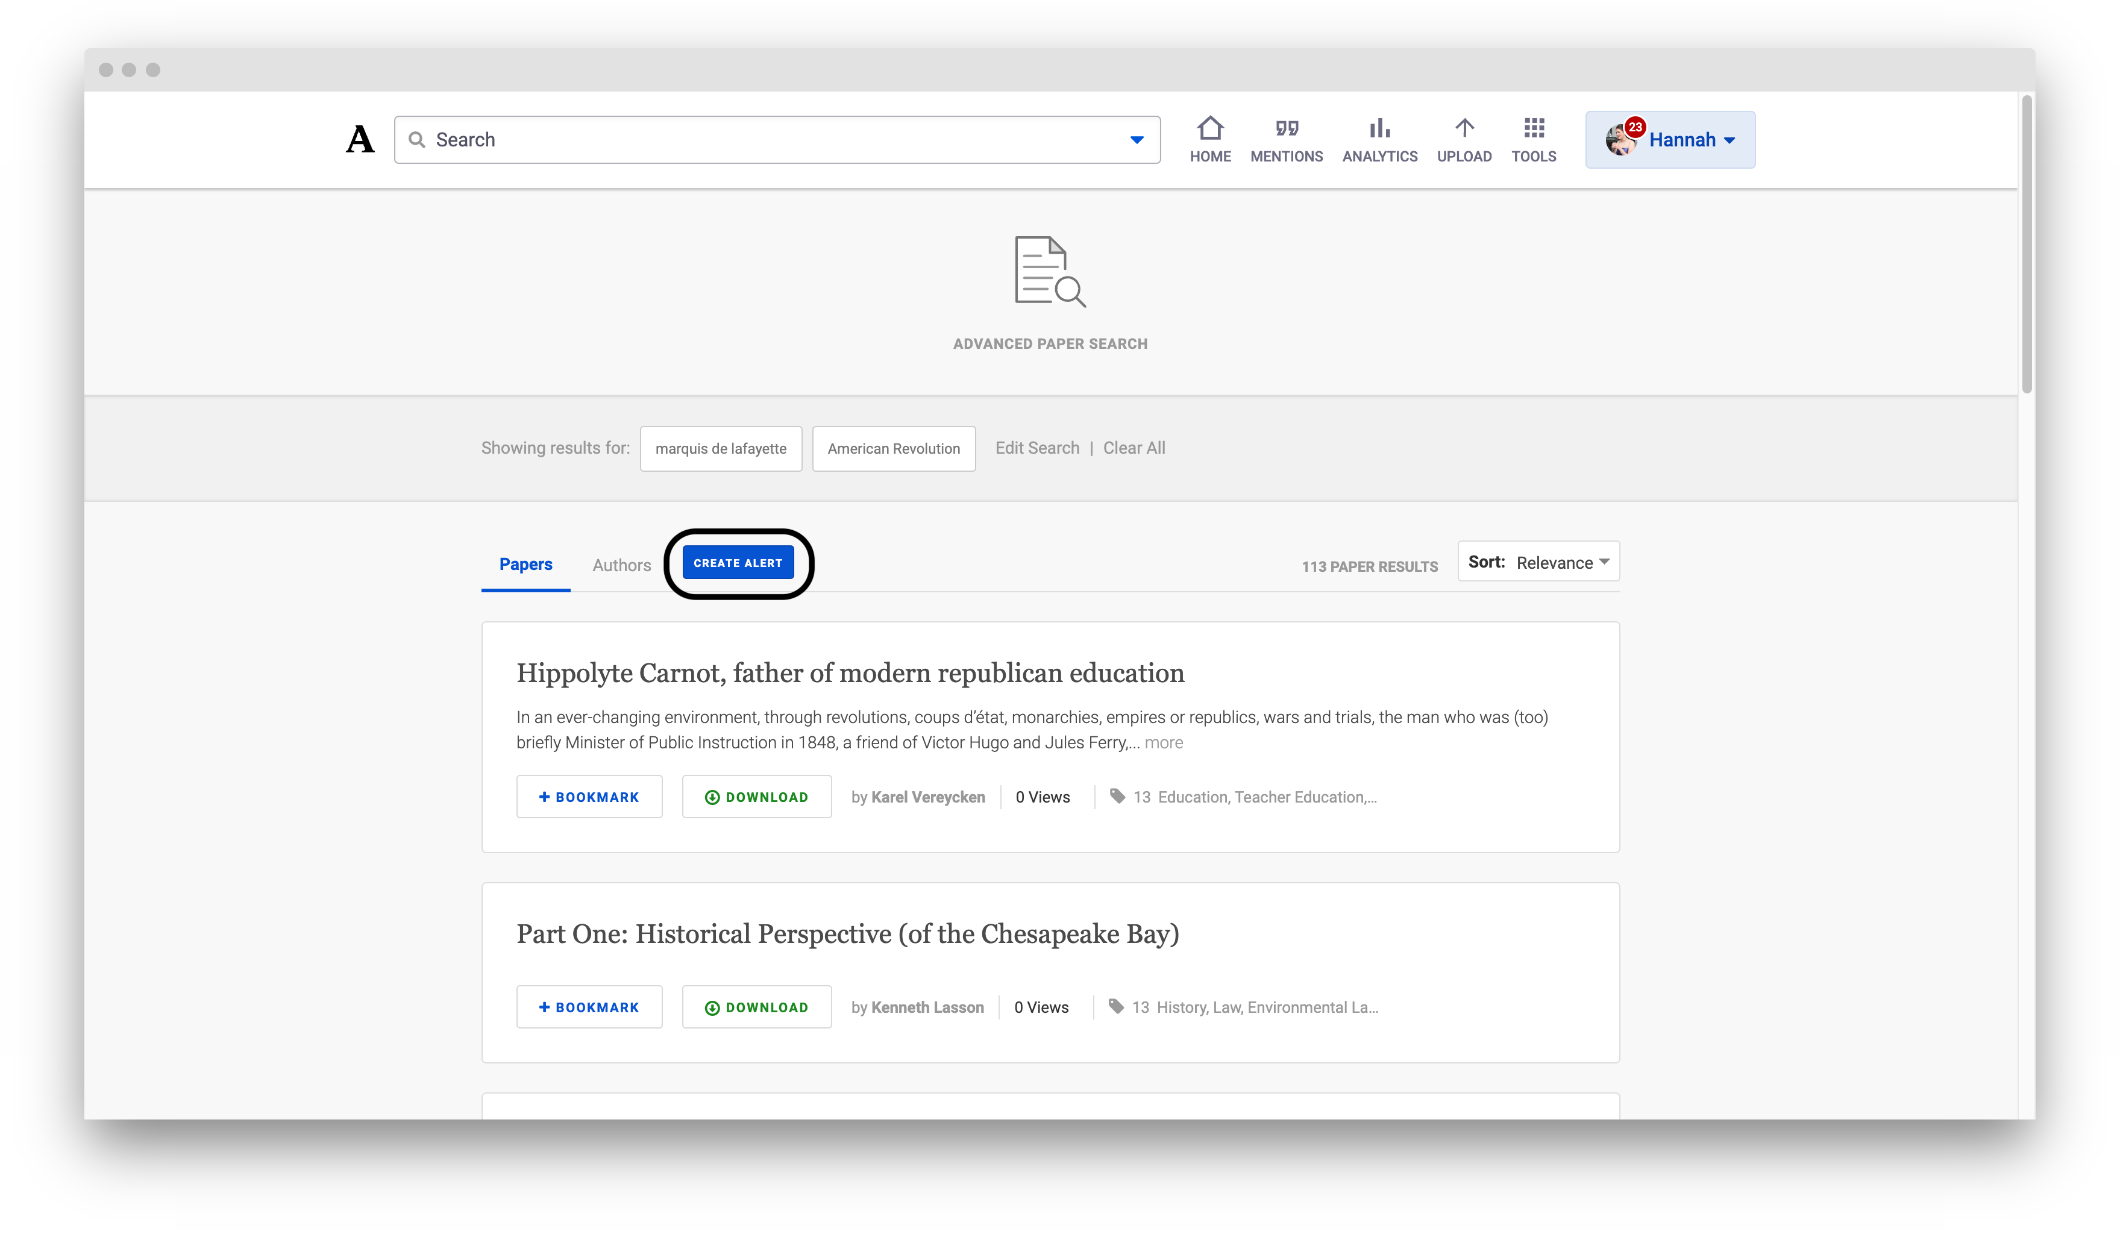Open the Home page icon

tap(1209, 137)
